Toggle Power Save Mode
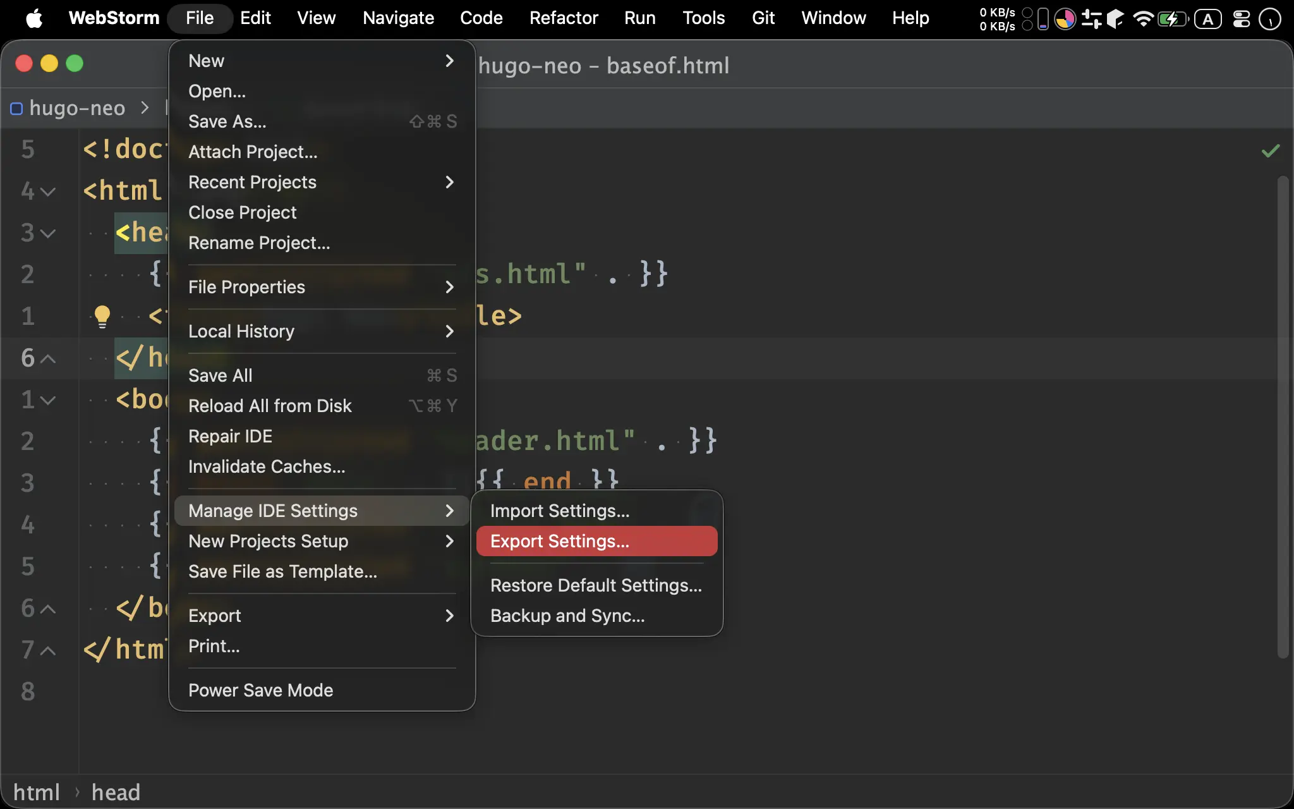 coord(322,690)
